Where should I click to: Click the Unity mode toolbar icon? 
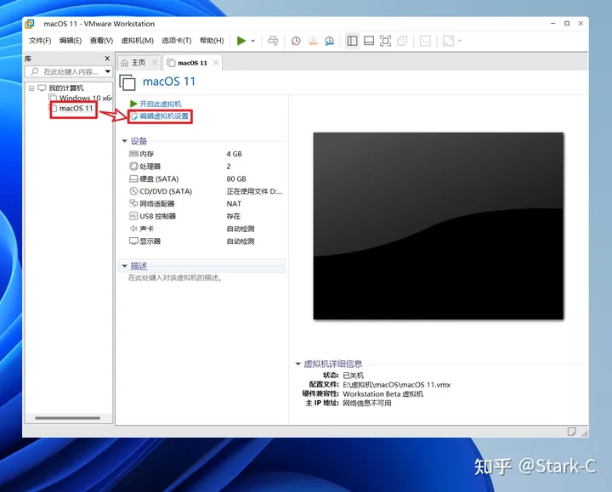tap(402, 41)
